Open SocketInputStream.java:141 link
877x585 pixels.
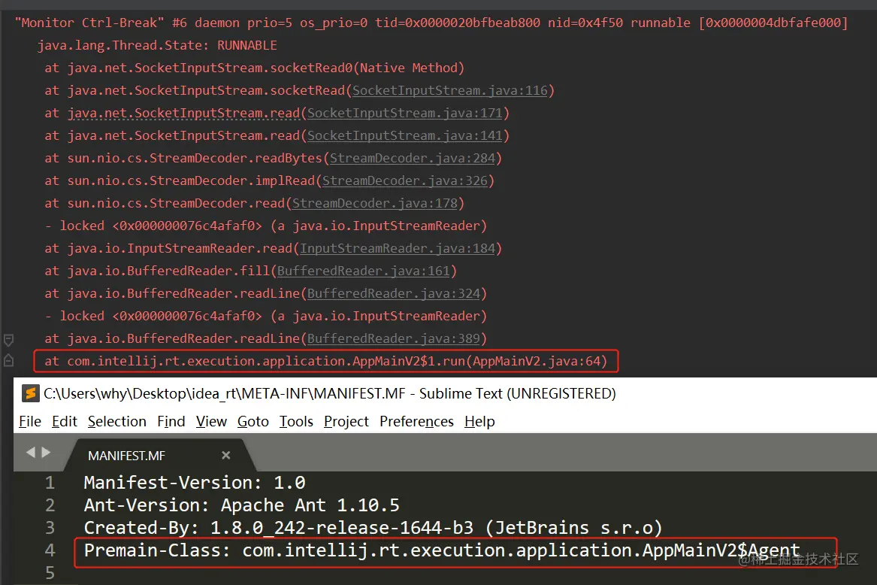[405, 135]
